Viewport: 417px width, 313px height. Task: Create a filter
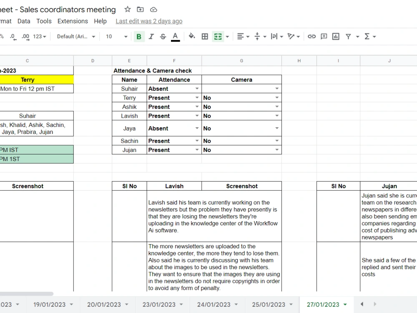click(x=348, y=36)
